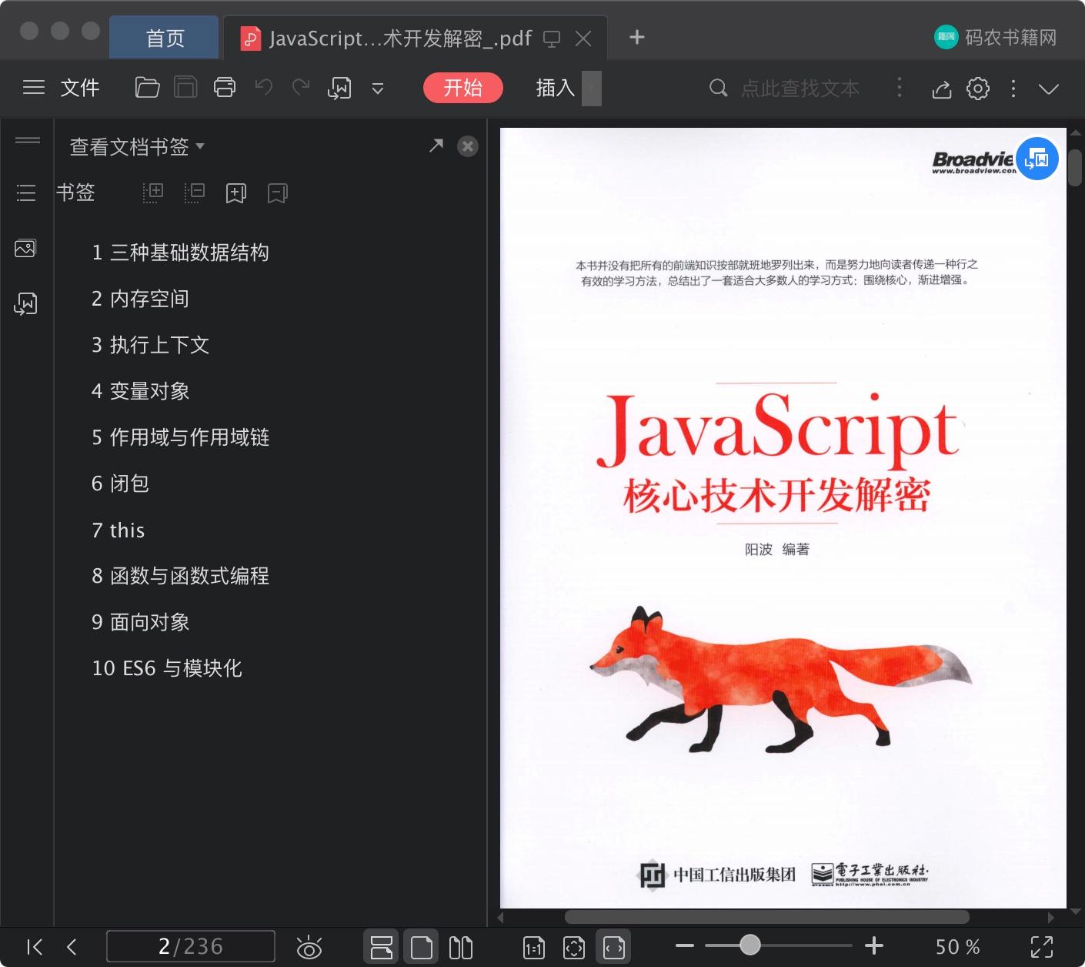This screenshot has height=967, width=1085.
Task: Click the PDF to Word convert icon
Action: point(339,89)
